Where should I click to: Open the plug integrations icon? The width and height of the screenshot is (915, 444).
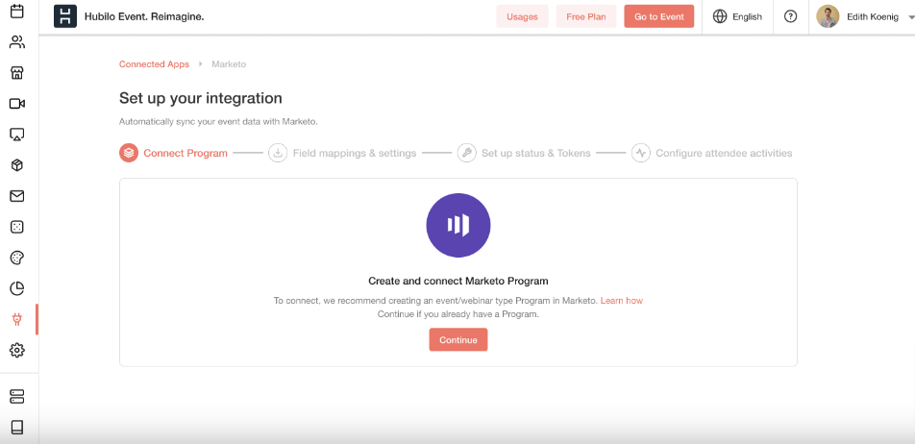coord(17,319)
